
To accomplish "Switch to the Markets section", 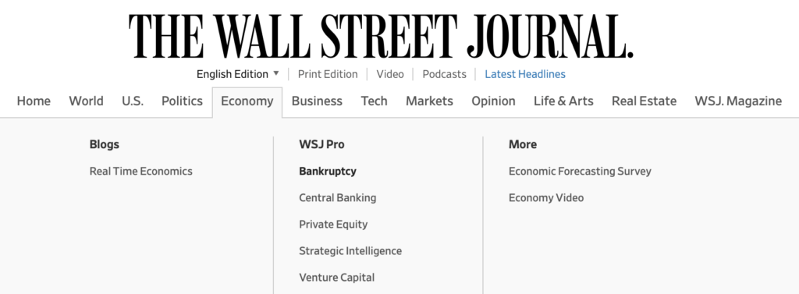I will (x=429, y=101).
